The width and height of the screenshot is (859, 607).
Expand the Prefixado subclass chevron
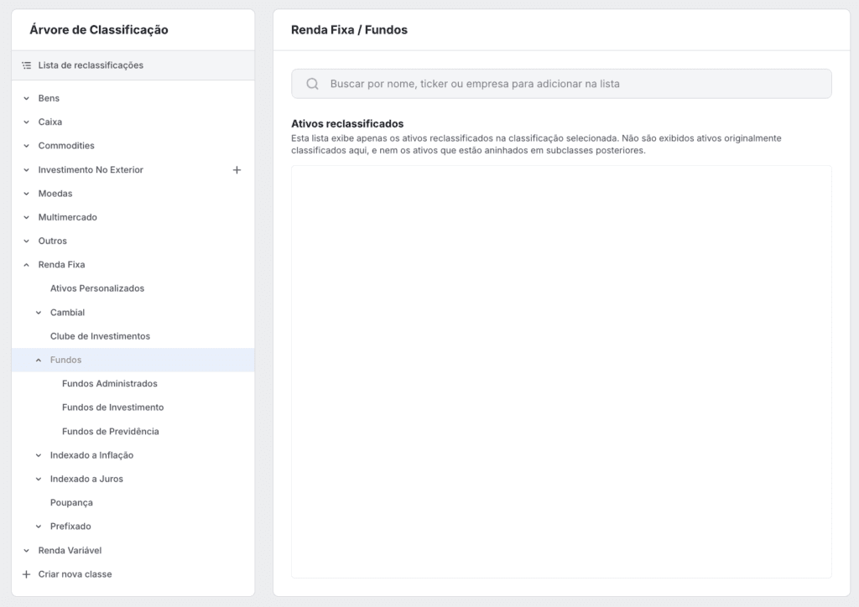[39, 527]
